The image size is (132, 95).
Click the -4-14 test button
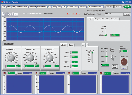coord(59,7)
